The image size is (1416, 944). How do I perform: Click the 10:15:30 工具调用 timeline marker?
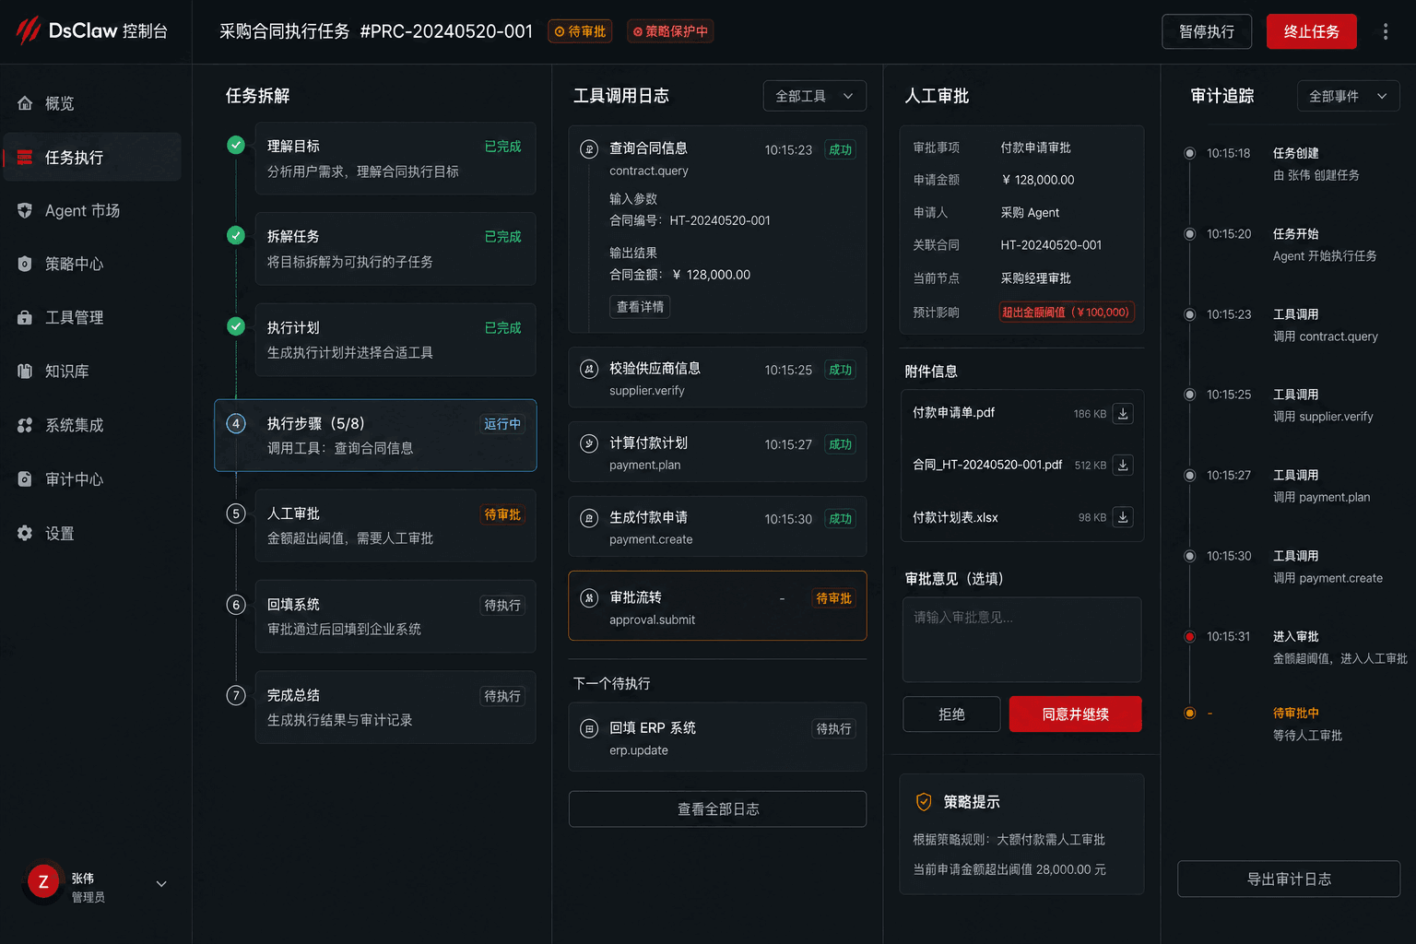(x=1189, y=556)
